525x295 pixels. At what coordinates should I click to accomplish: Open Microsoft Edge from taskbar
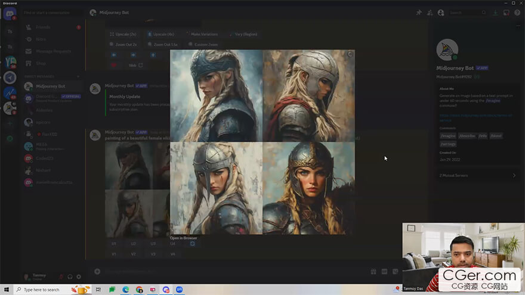point(125,290)
